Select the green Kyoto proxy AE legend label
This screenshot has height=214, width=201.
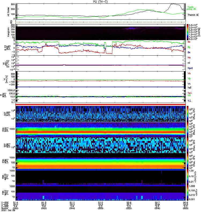(x=192, y=8)
